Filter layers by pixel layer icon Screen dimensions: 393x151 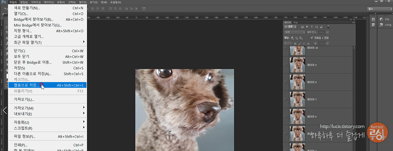point(302,27)
